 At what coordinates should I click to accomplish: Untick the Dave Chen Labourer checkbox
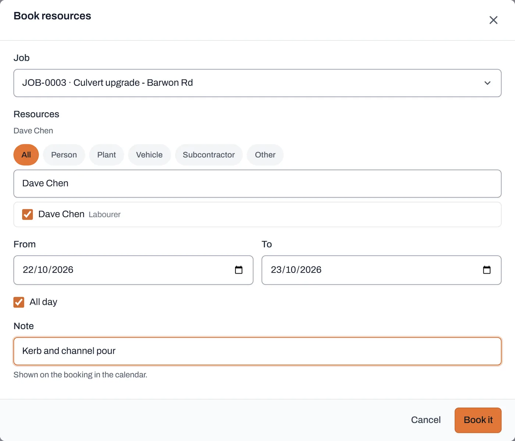28,214
